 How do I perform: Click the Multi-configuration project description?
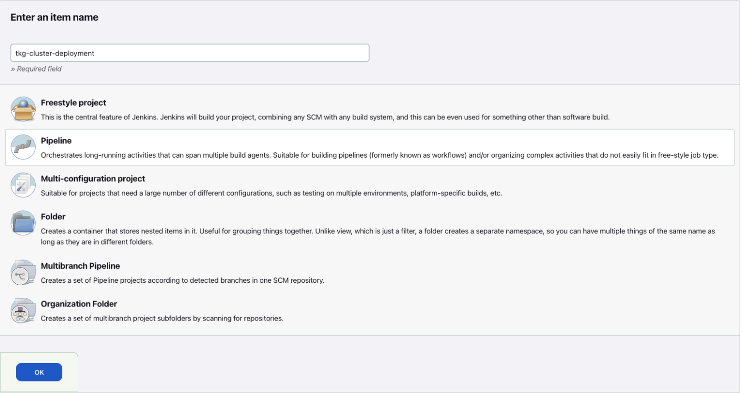click(271, 193)
